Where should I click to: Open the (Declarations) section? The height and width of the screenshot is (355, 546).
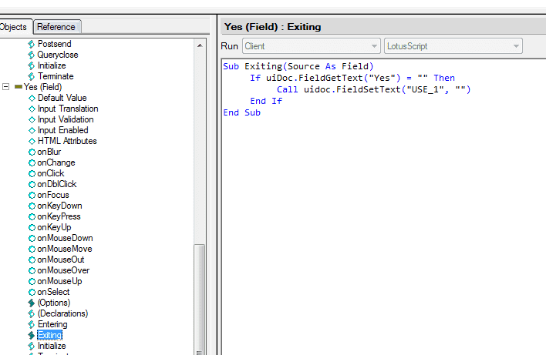tap(62, 313)
